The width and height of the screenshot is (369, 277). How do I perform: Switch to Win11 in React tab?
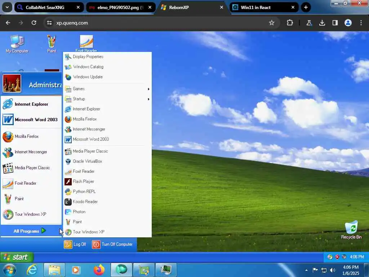coord(264,7)
